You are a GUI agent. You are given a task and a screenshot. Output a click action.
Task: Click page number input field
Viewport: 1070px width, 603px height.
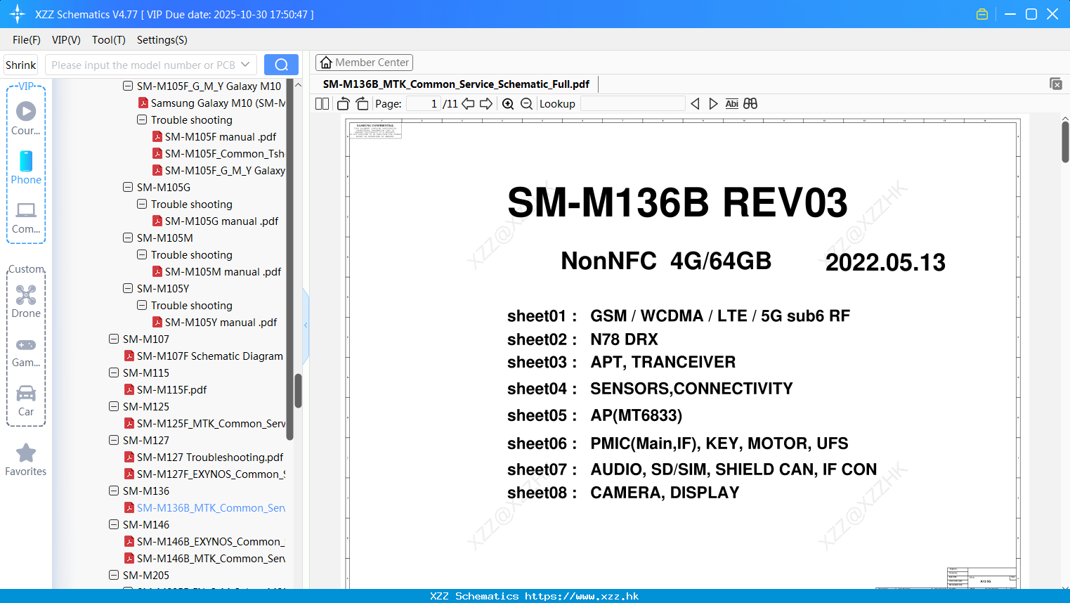click(424, 104)
